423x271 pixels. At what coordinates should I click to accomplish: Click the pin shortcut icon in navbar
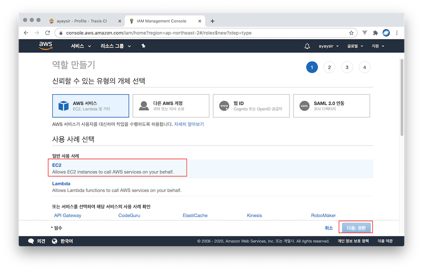coord(143,46)
